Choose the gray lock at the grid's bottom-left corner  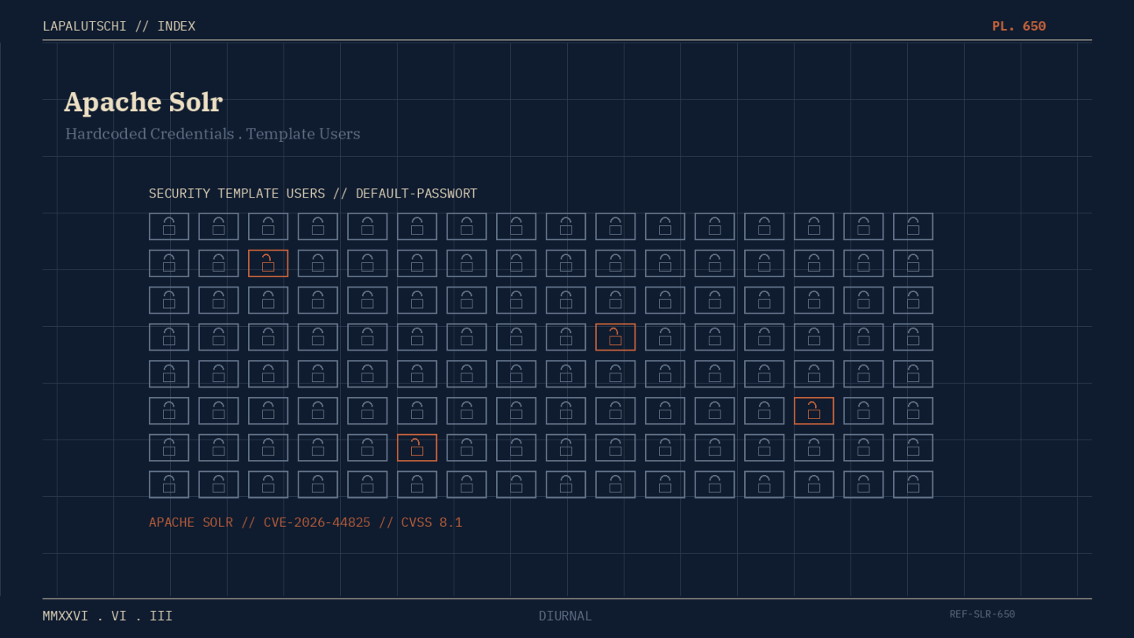[169, 484]
